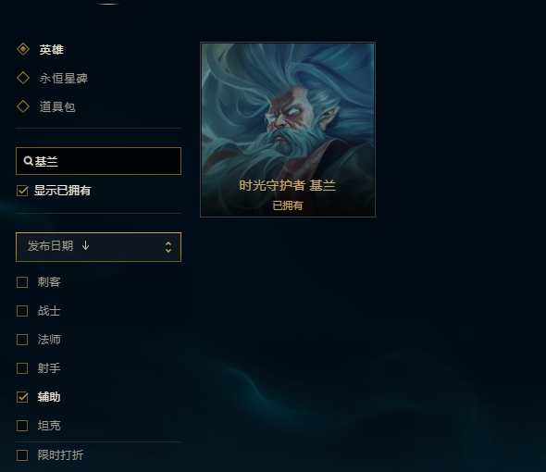This screenshot has height=472, width=546.
Task: Click the search field containing 基兰
Action: coord(98,161)
